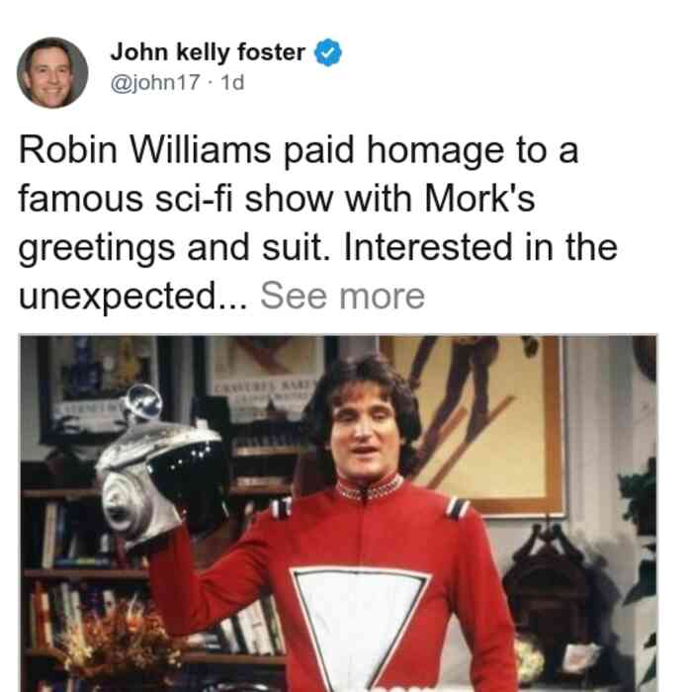This screenshot has width=692, height=692.
Task: Click the red suit collar in the photo
Action: 369,488
